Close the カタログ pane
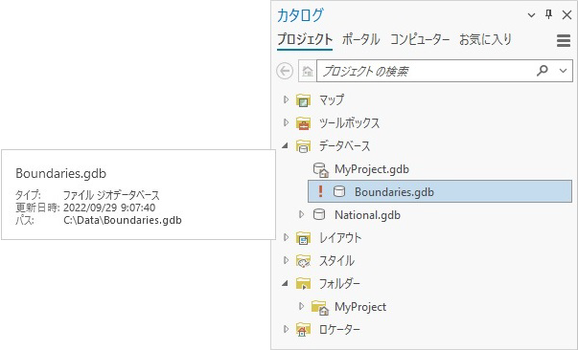This screenshot has height=350, width=578. tap(566, 14)
